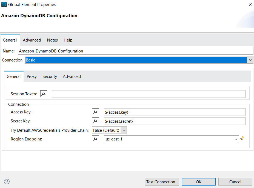Click the fx icon beside Session Token
The height and width of the screenshot is (188, 254).
43,94
